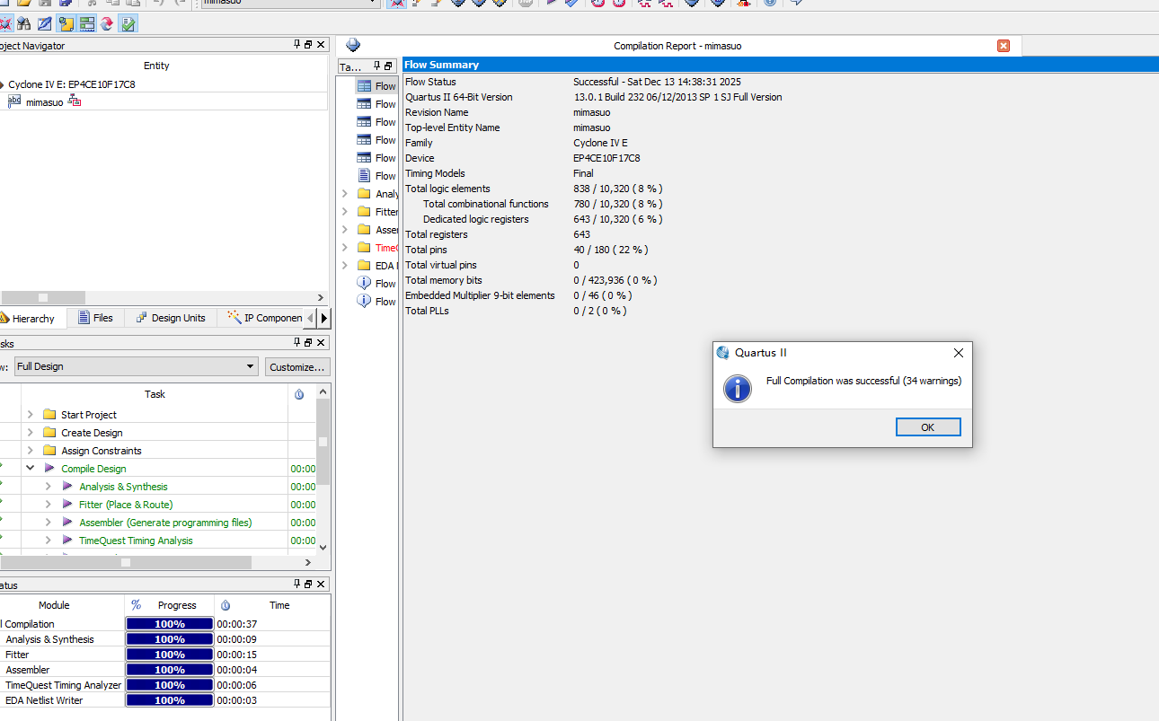Click the Create Design folder icon
The height and width of the screenshot is (721, 1159).
coord(49,433)
